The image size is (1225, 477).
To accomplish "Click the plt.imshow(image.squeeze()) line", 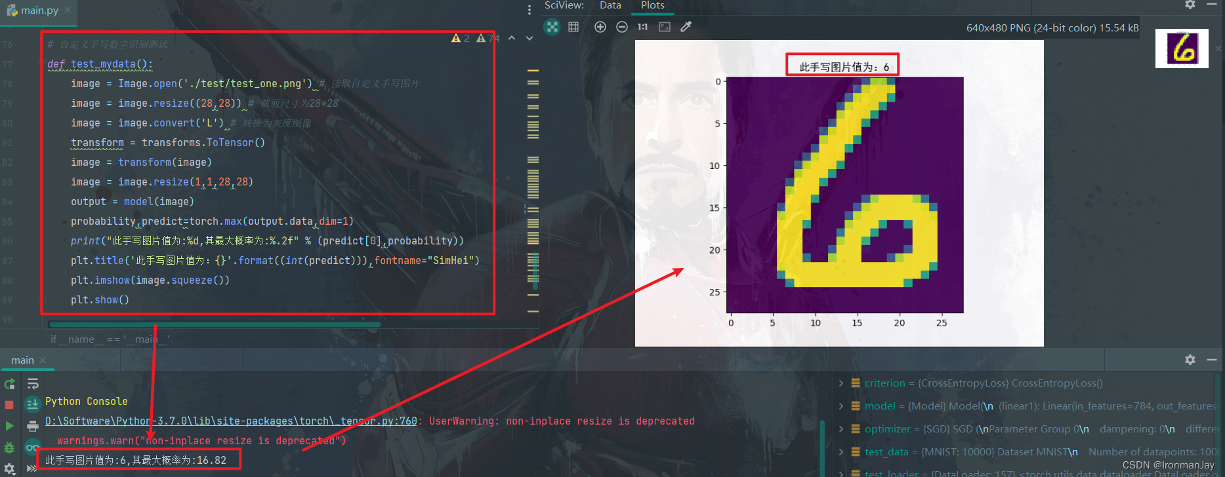I will tap(150, 280).
